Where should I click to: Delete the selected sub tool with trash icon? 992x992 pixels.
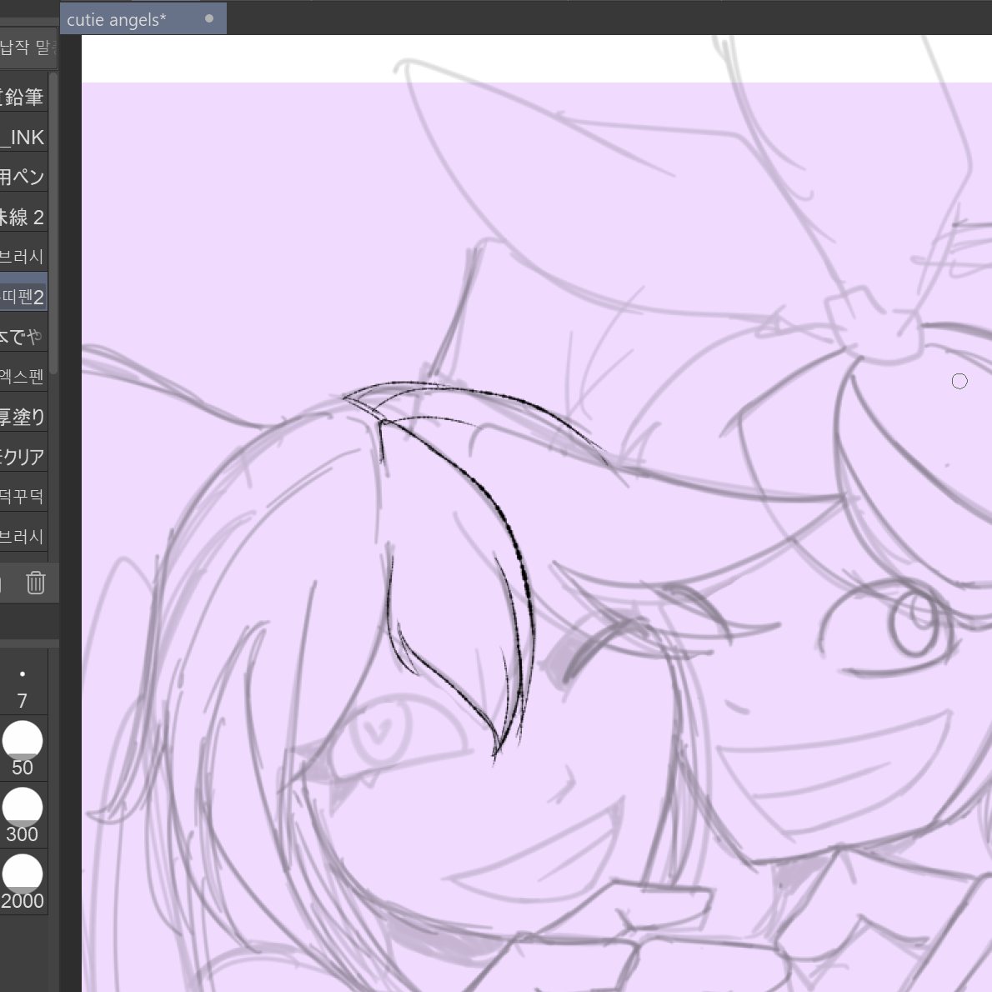click(x=35, y=583)
